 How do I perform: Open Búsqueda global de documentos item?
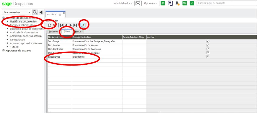point(27,29)
